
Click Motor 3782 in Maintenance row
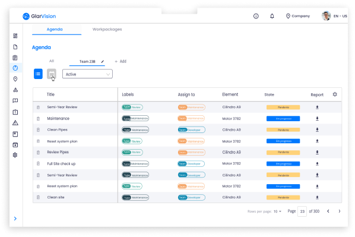point(232,119)
